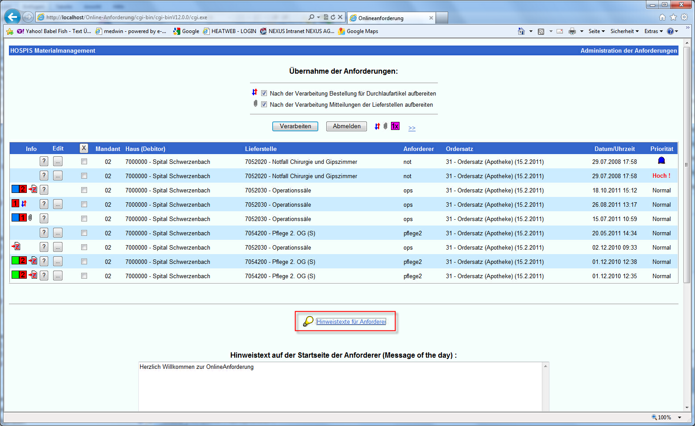Expand the dropdown arrow beside the house icon
695x426 pixels.
pos(531,31)
